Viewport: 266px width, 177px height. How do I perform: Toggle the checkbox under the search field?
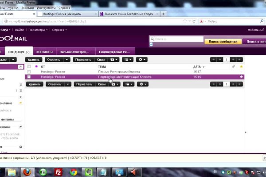(151, 44)
